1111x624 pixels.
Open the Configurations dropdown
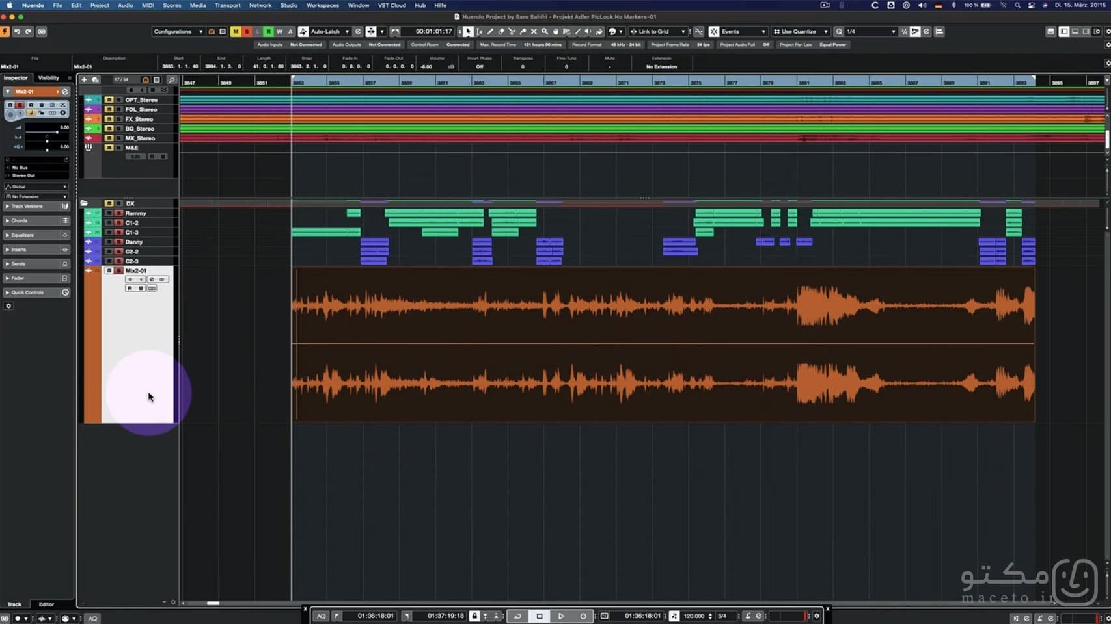coord(178,31)
